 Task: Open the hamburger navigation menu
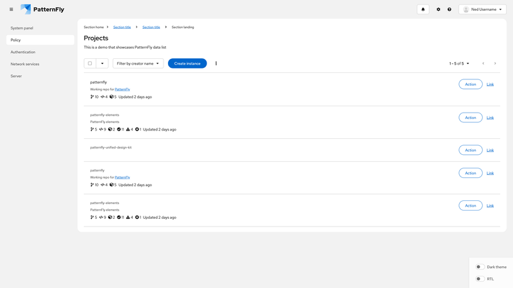pyautogui.click(x=11, y=10)
